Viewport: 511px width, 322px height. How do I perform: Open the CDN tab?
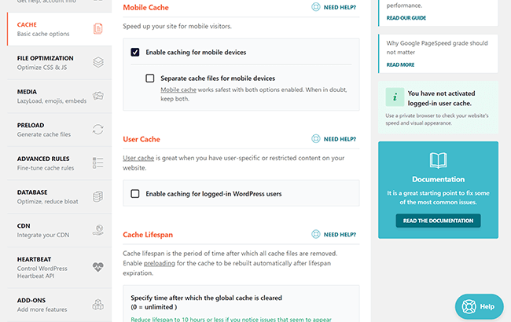pyautogui.click(x=59, y=230)
